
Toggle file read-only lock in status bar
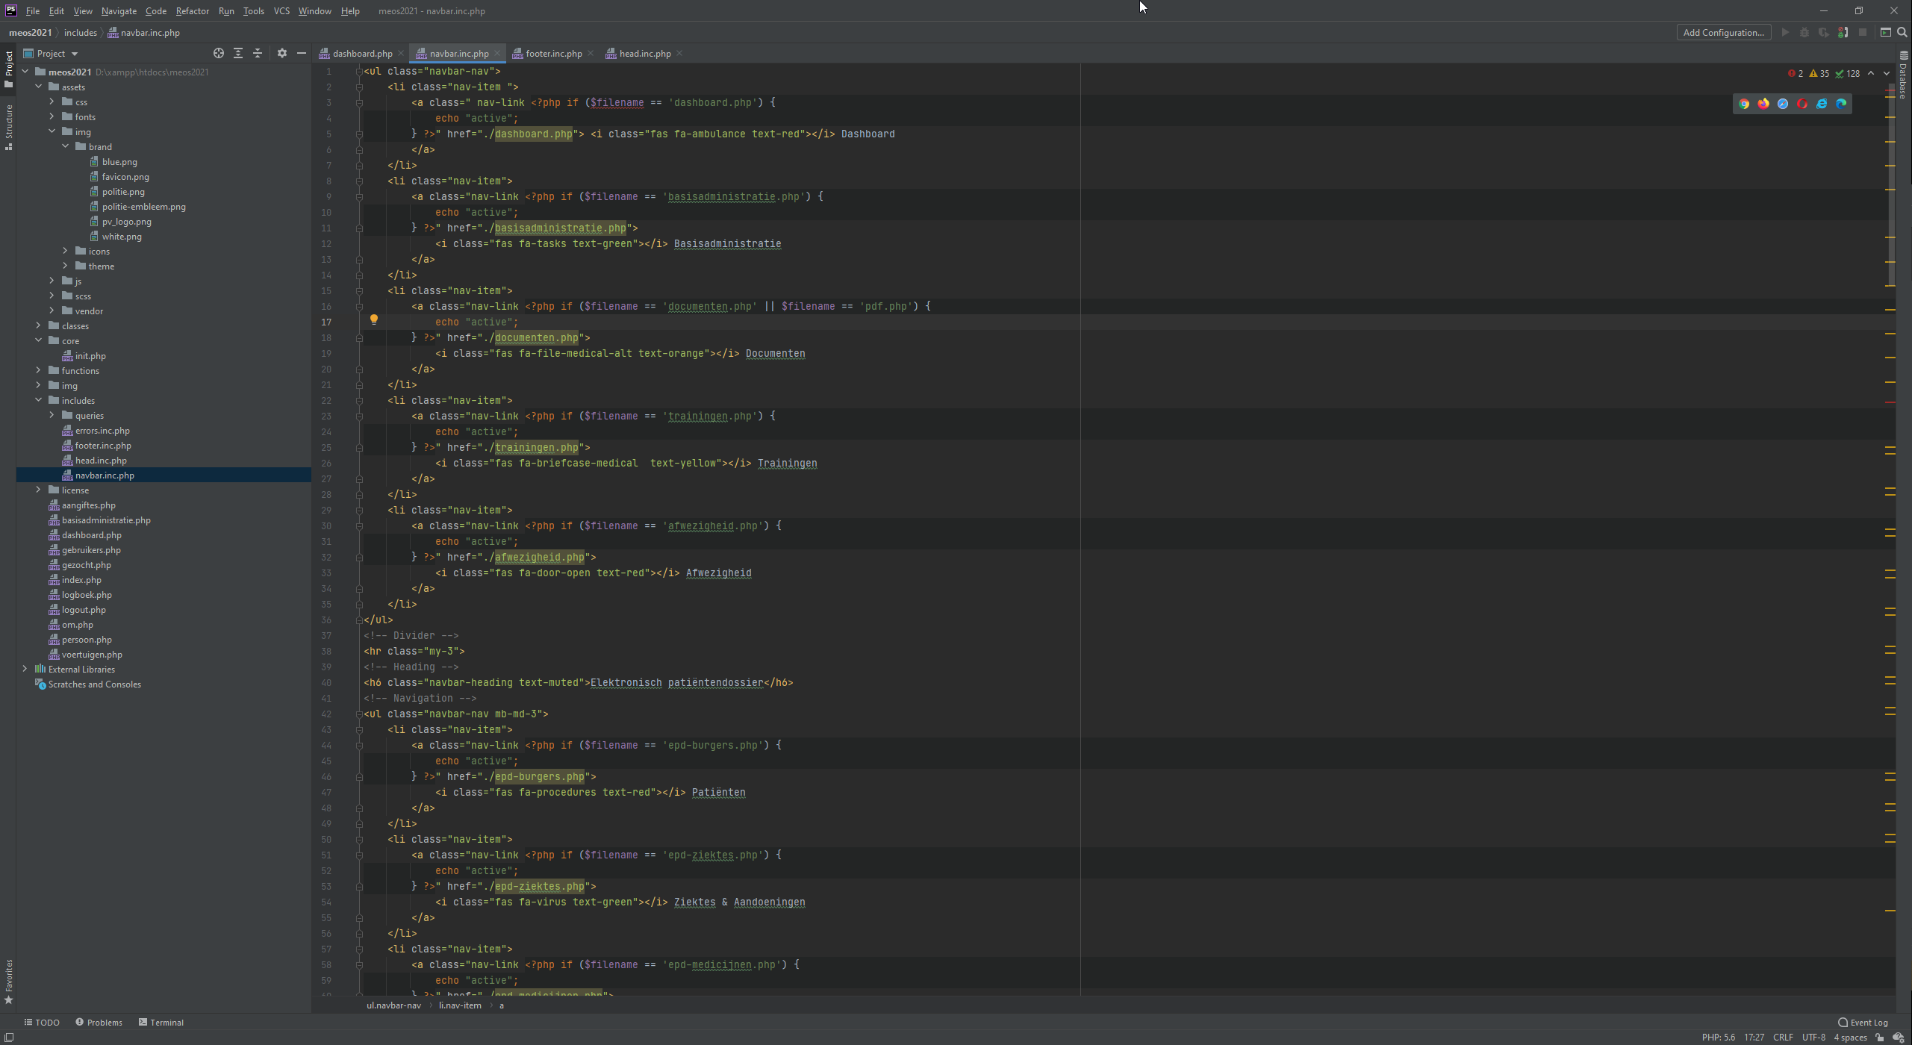click(x=1880, y=1038)
